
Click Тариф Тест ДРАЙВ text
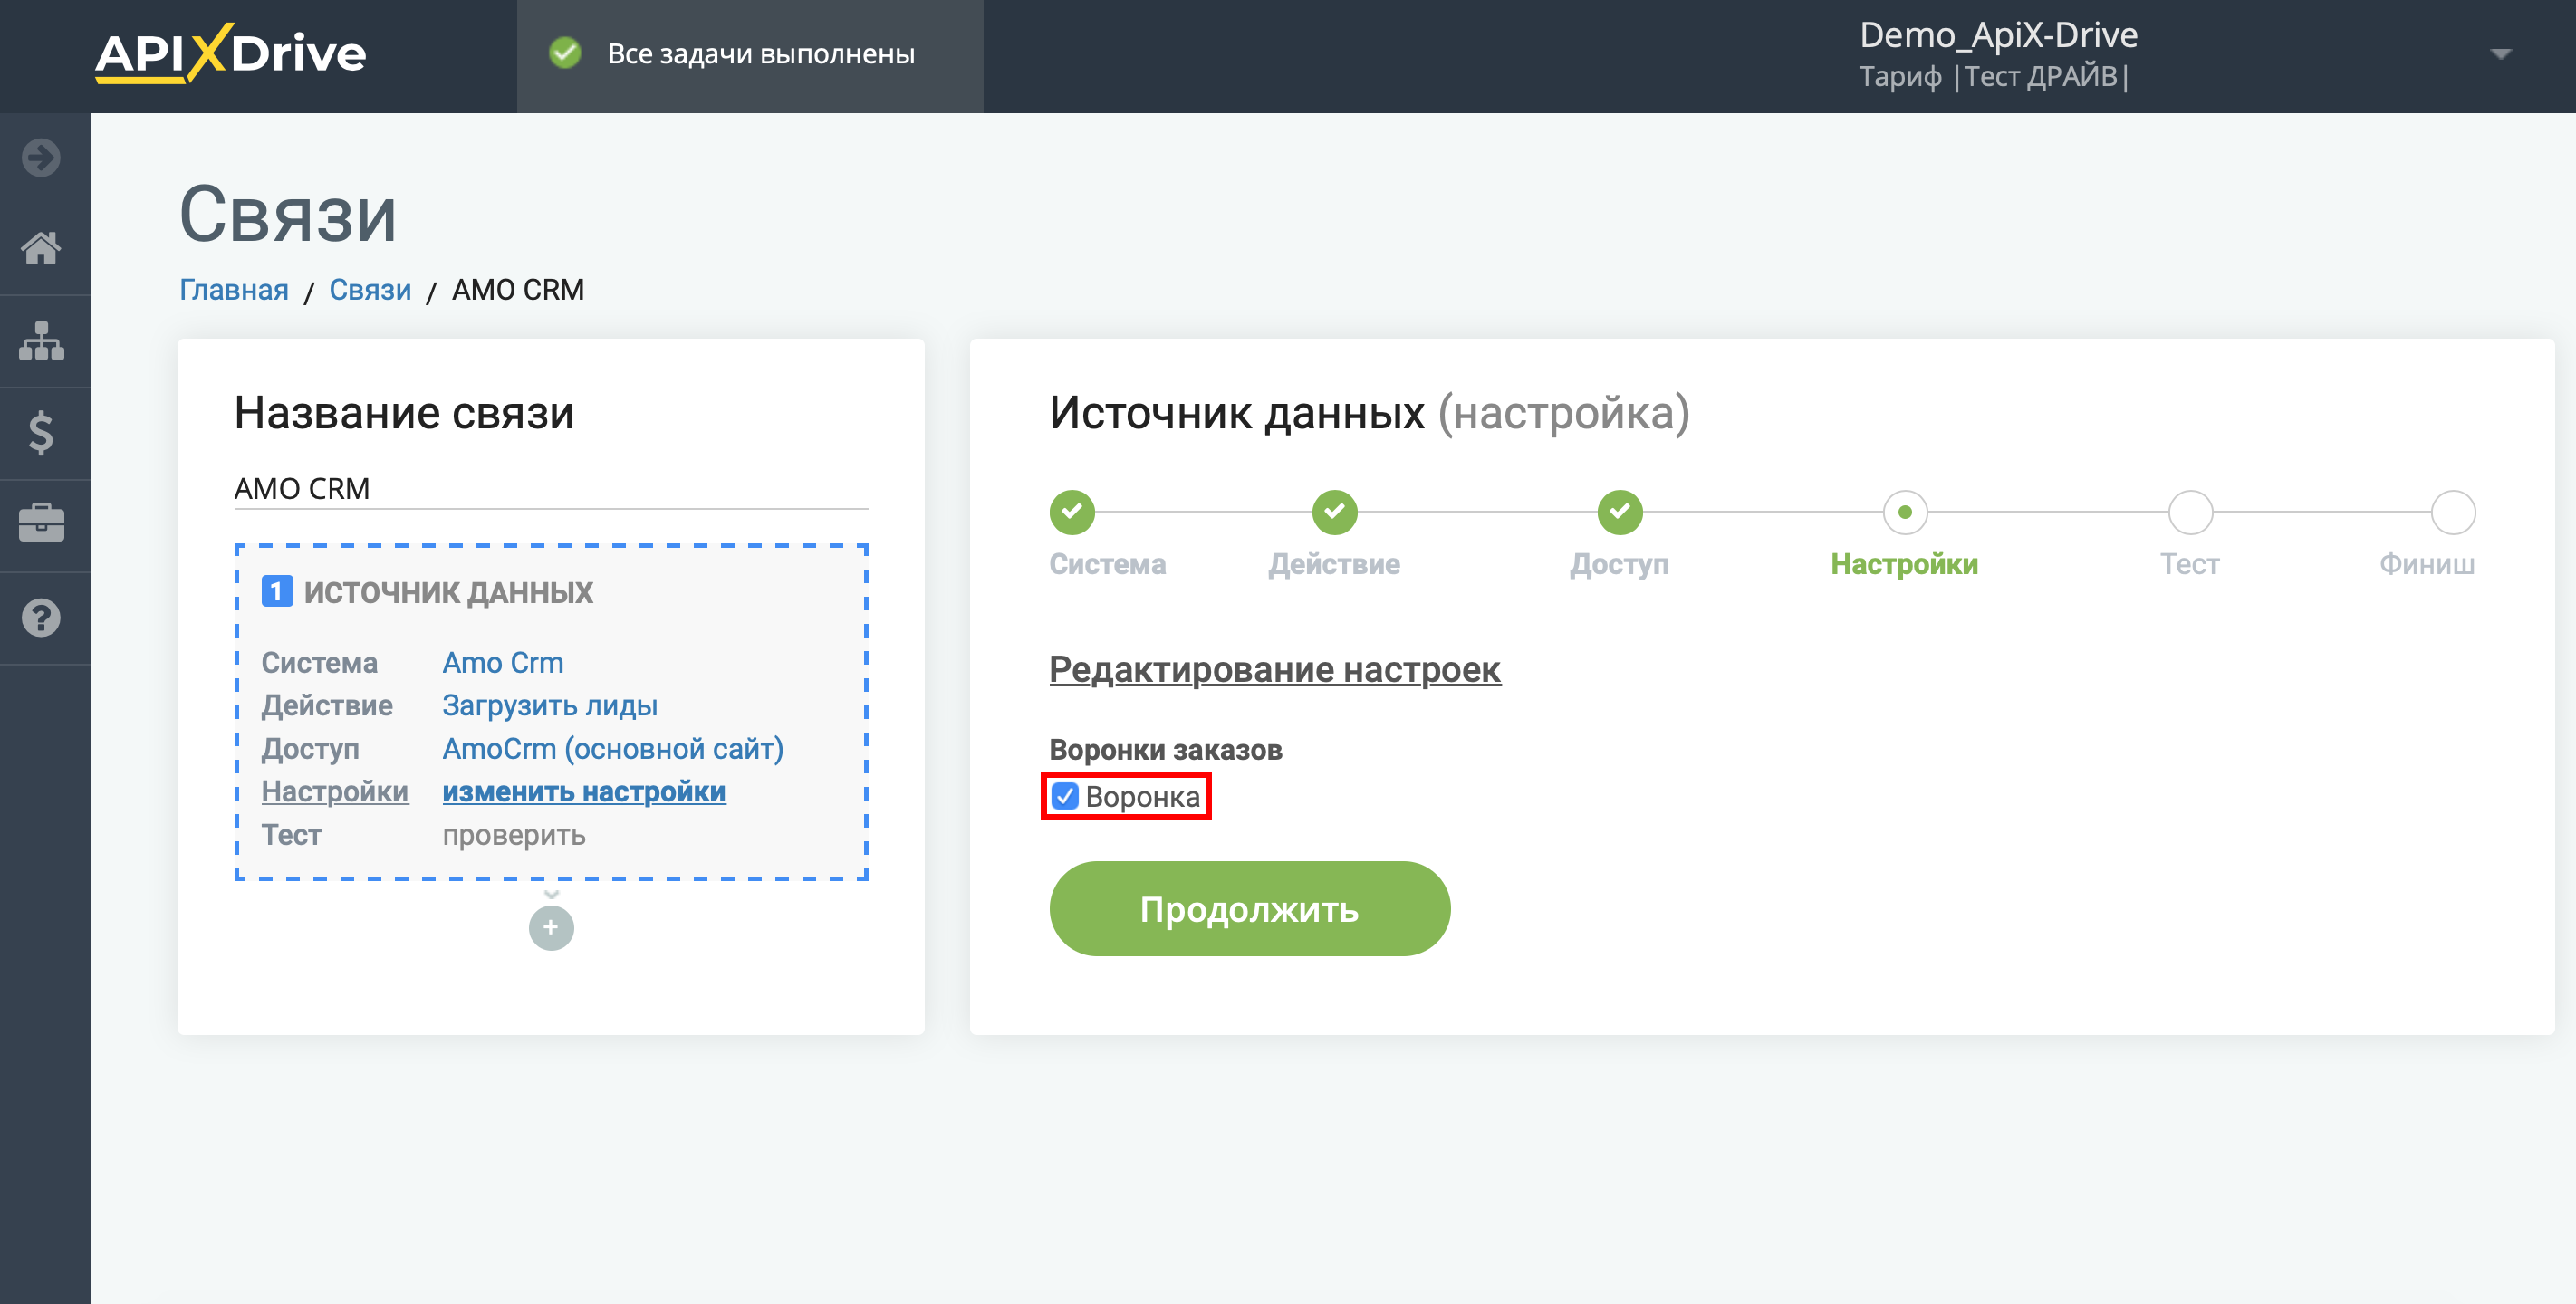(x=1994, y=77)
